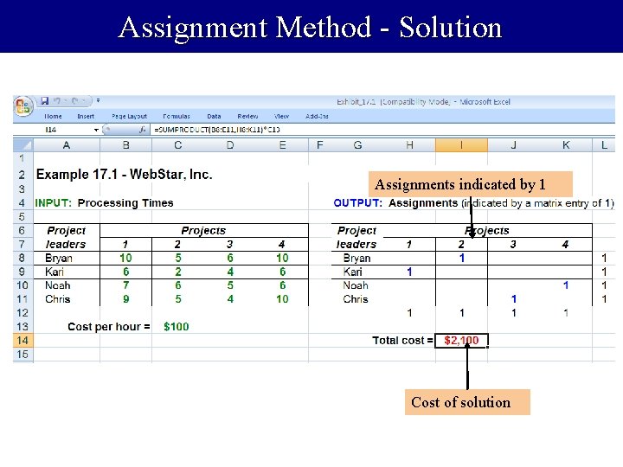Select highlighted column I header

pyautogui.click(x=461, y=145)
